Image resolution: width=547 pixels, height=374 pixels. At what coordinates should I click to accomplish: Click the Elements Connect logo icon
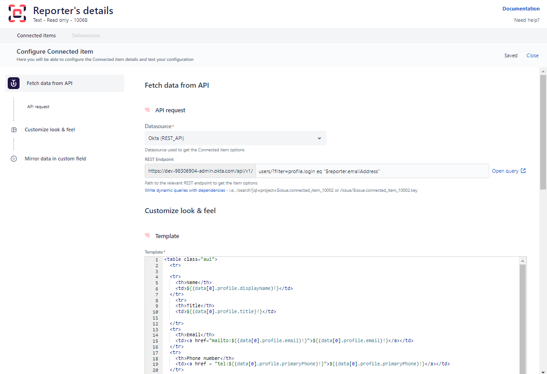pos(18,14)
